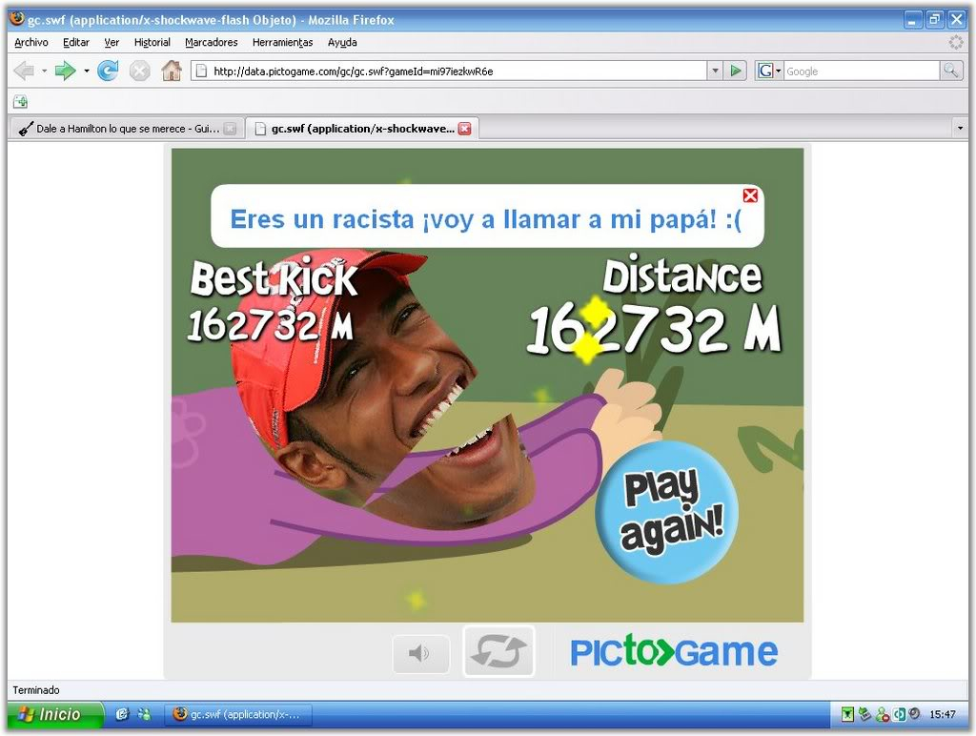Close the red X on message bubble

[x=750, y=195]
